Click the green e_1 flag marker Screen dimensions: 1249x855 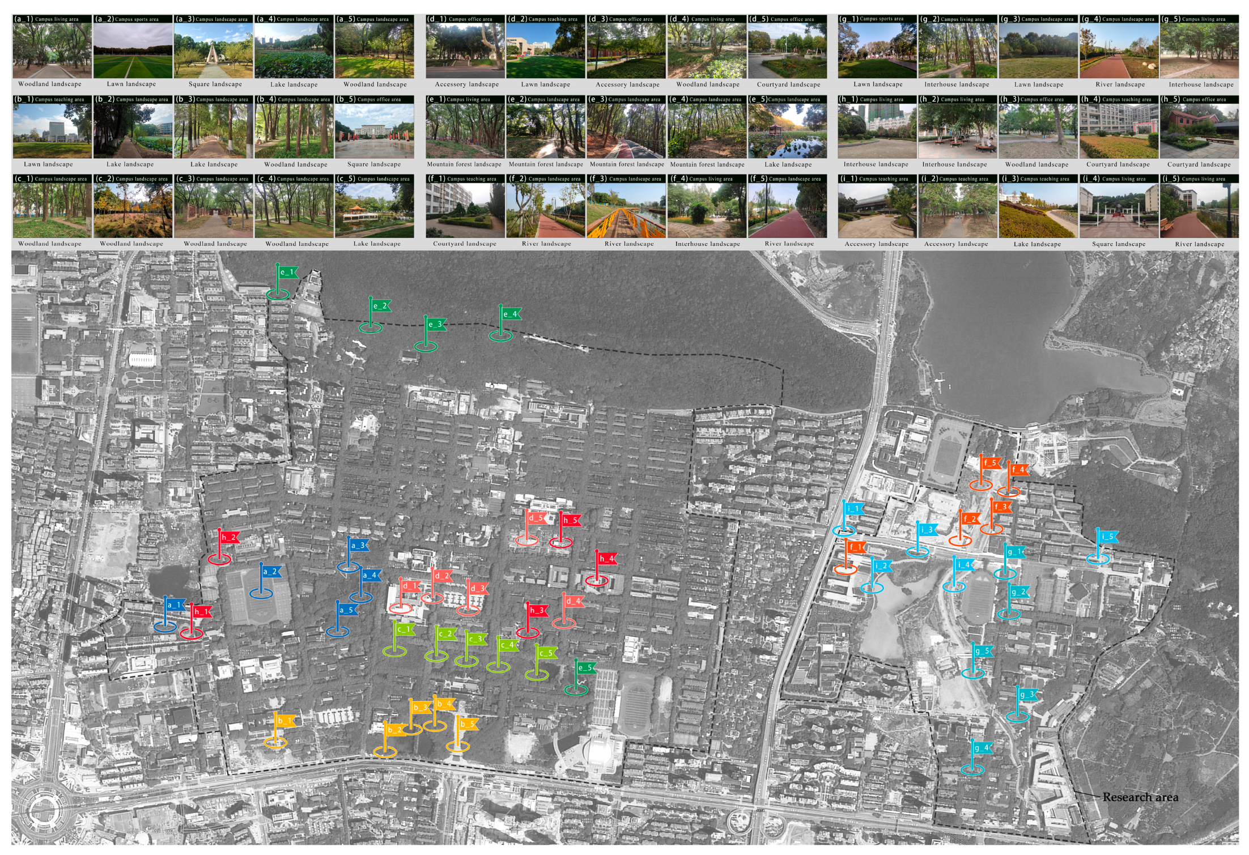coord(287,273)
